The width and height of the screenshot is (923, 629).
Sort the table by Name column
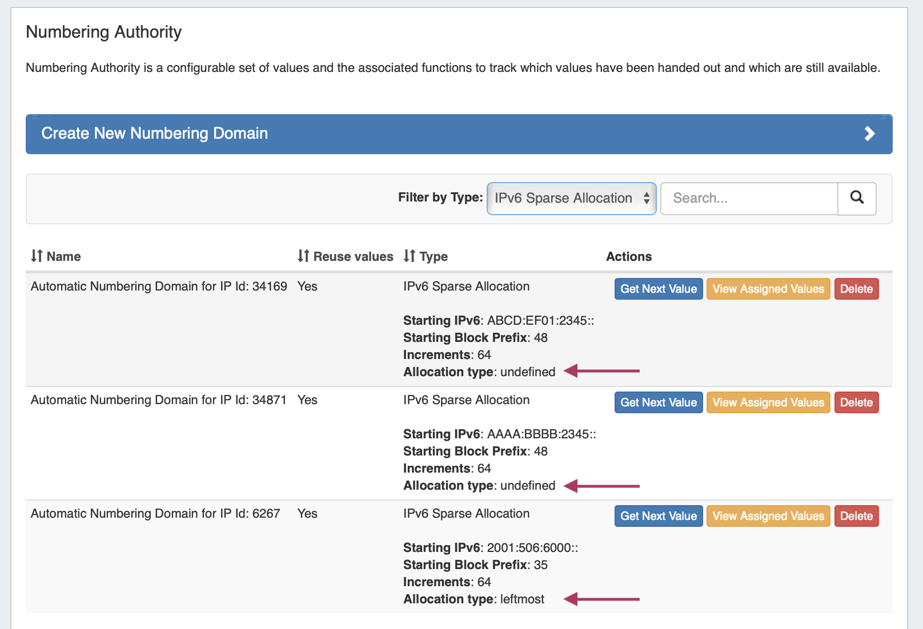tap(56, 256)
